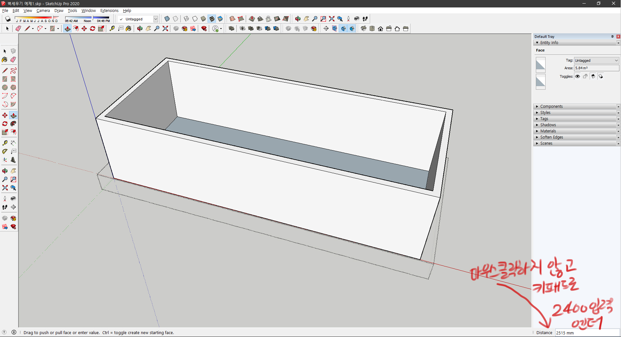Expand the Styles panel
621x337 pixels.
[x=576, y=113]
